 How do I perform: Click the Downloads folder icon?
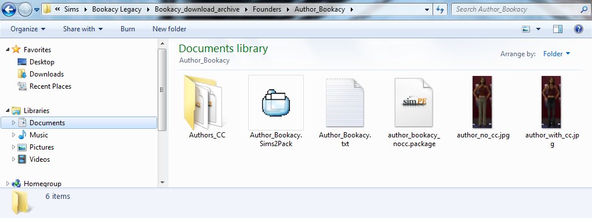coord(22,74)
